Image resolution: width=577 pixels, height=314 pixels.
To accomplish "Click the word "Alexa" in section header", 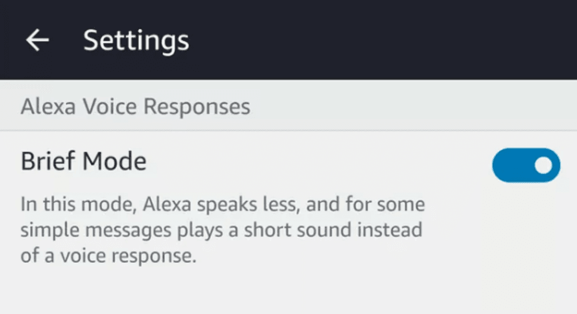I will [x=48, y=107].
